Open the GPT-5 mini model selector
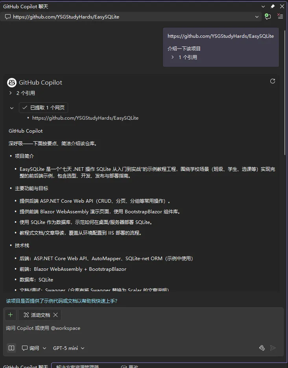The image size is (288, 368). click(x=69, y=348)
